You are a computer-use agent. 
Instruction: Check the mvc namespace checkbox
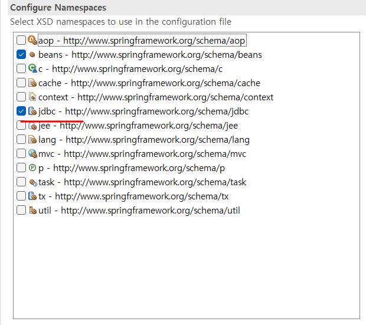click(x=21, y=153)
